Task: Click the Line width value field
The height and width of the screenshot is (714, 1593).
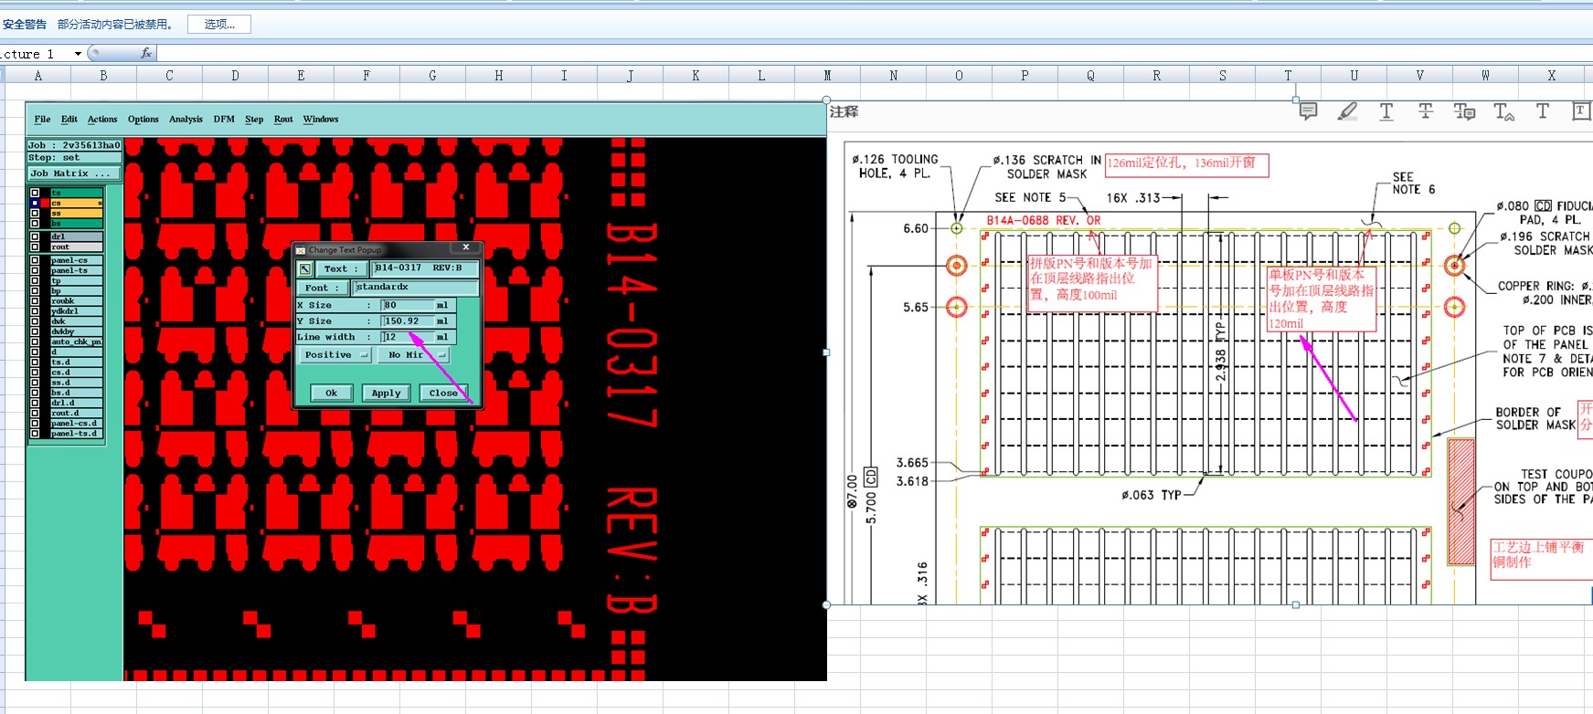Action: (x=407, y=337)
